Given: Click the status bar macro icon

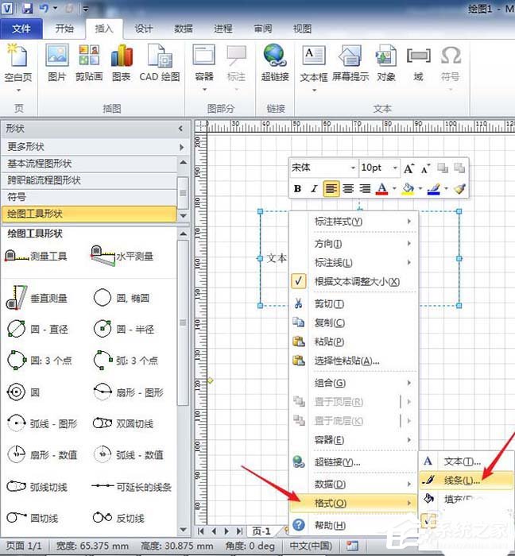Looking at the screenshot, I should coord(352,546).
